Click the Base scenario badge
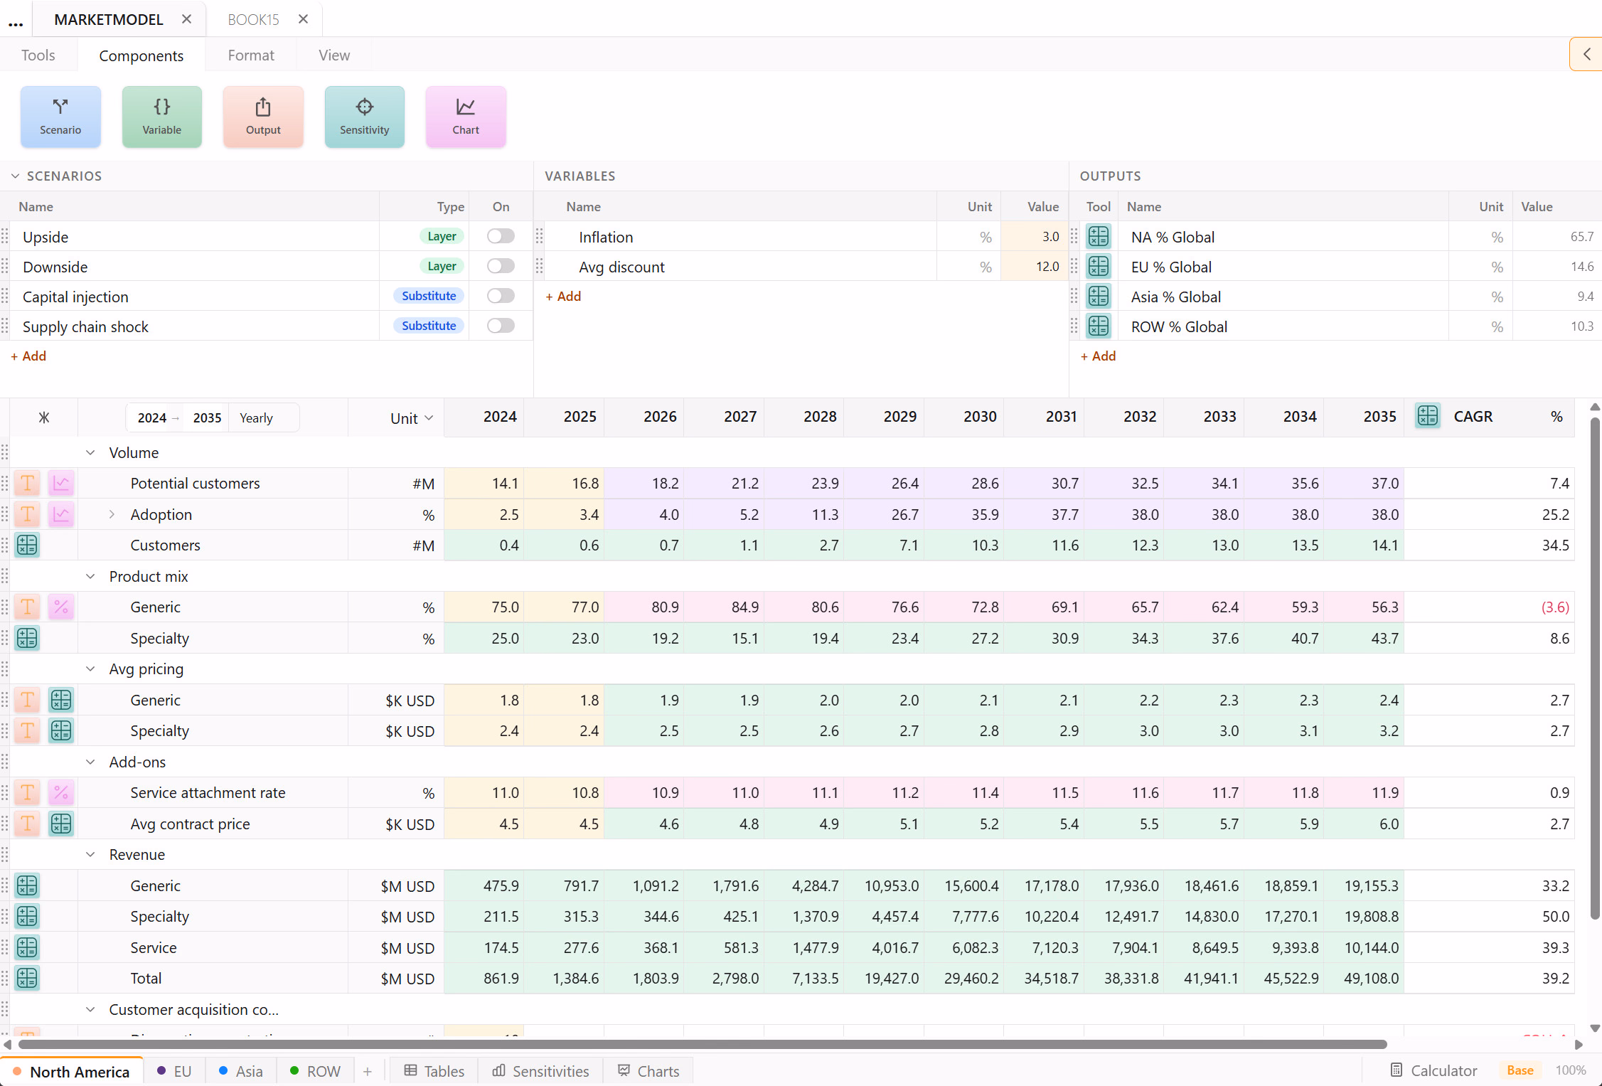The image size is (1602, 1086). pyautogui.click(x=1520, y=1070)
